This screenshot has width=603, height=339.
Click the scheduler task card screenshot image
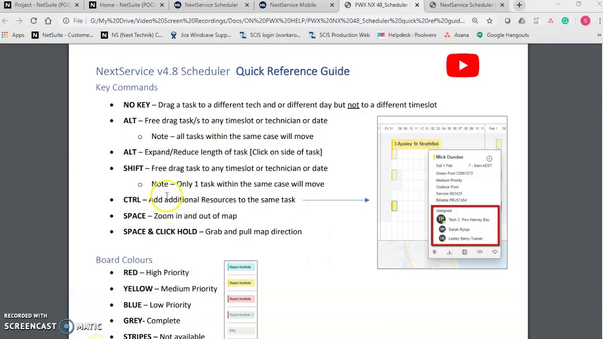[x=442, y=192]
